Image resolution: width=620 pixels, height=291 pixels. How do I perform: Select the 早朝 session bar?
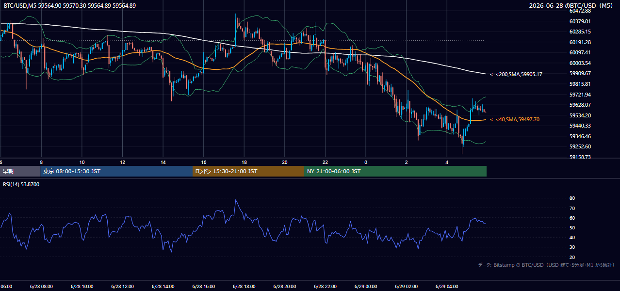20,171
